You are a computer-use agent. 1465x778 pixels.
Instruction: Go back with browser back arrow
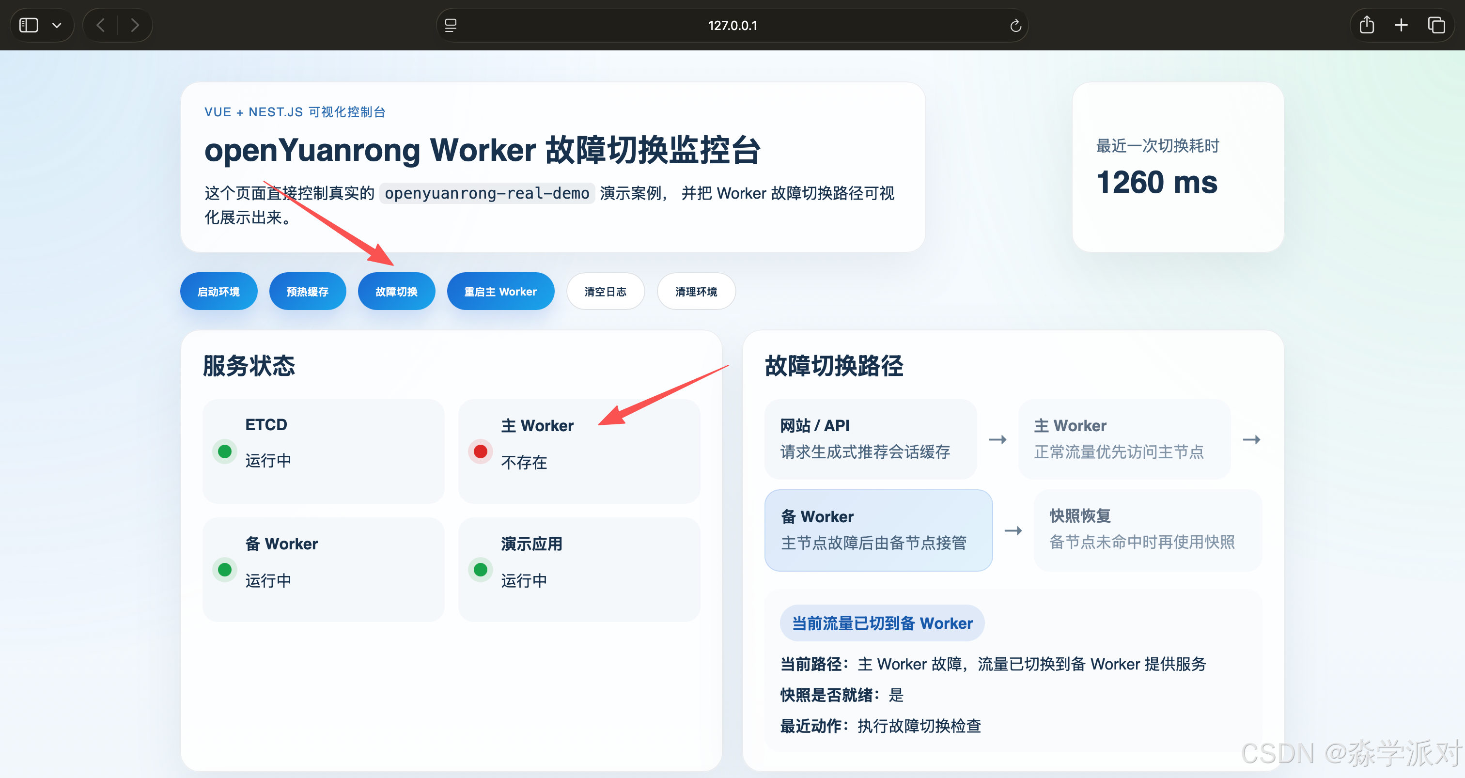pyautogui.click(x=101, y=25)
